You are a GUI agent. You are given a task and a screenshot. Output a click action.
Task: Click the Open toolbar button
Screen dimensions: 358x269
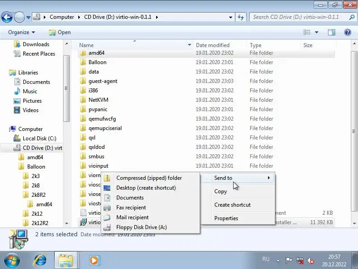(x=60, y=32)
